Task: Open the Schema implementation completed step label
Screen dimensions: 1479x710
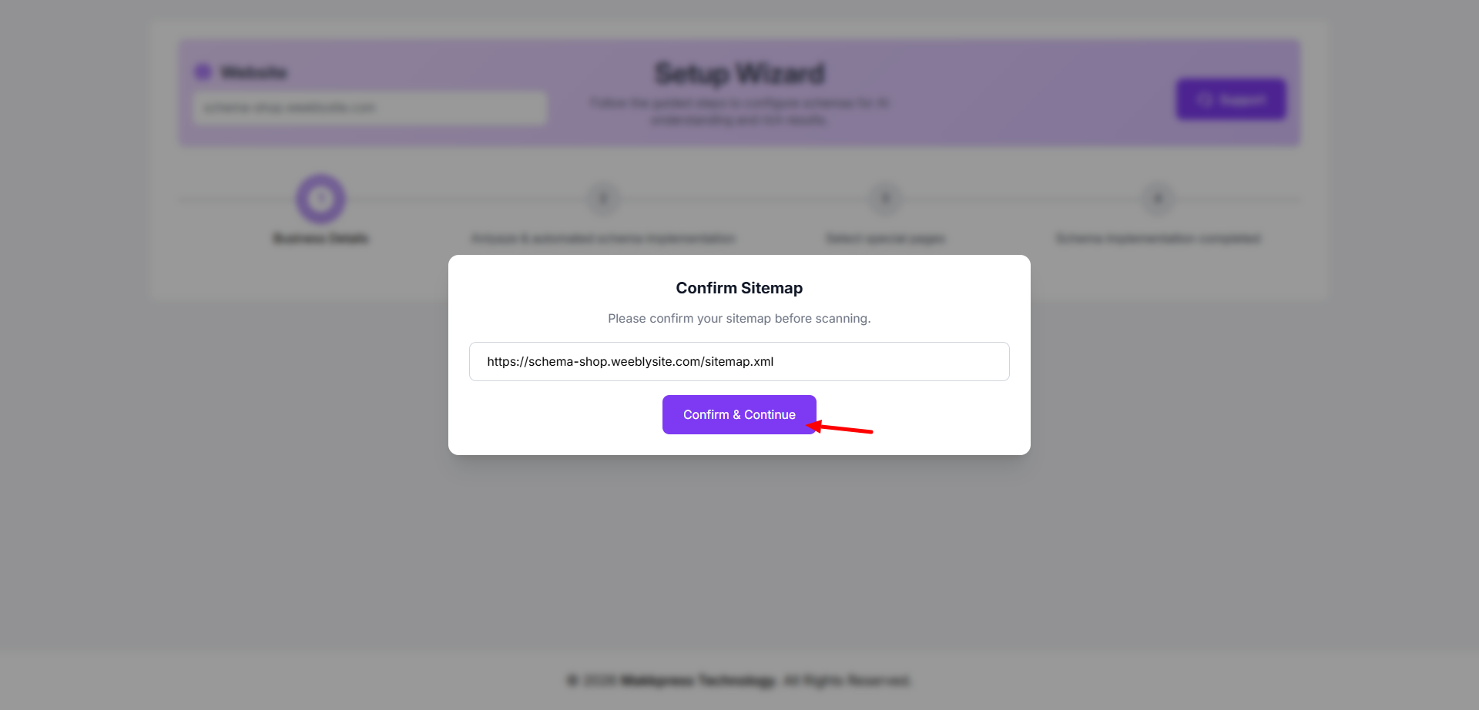Action: click(x=1158, y=239)
